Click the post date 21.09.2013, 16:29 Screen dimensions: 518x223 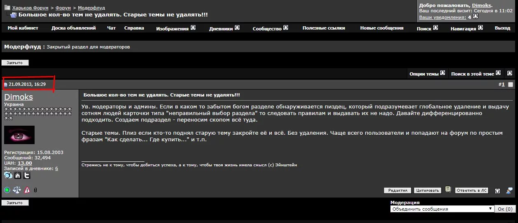click(27, 84)
